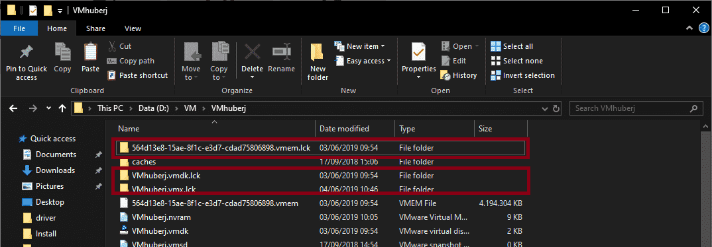Click the Back navigation arrow
The image size is (712, 247).
[x=13, y=108]
